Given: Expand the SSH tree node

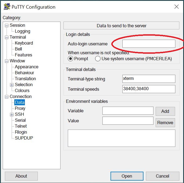Looking at the screenshot, I should point(12,114).
